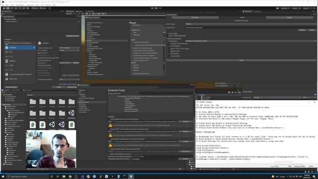Open File Explorer from taskbar
Viewport: 318px width, 179px height.
pos(64,177)
